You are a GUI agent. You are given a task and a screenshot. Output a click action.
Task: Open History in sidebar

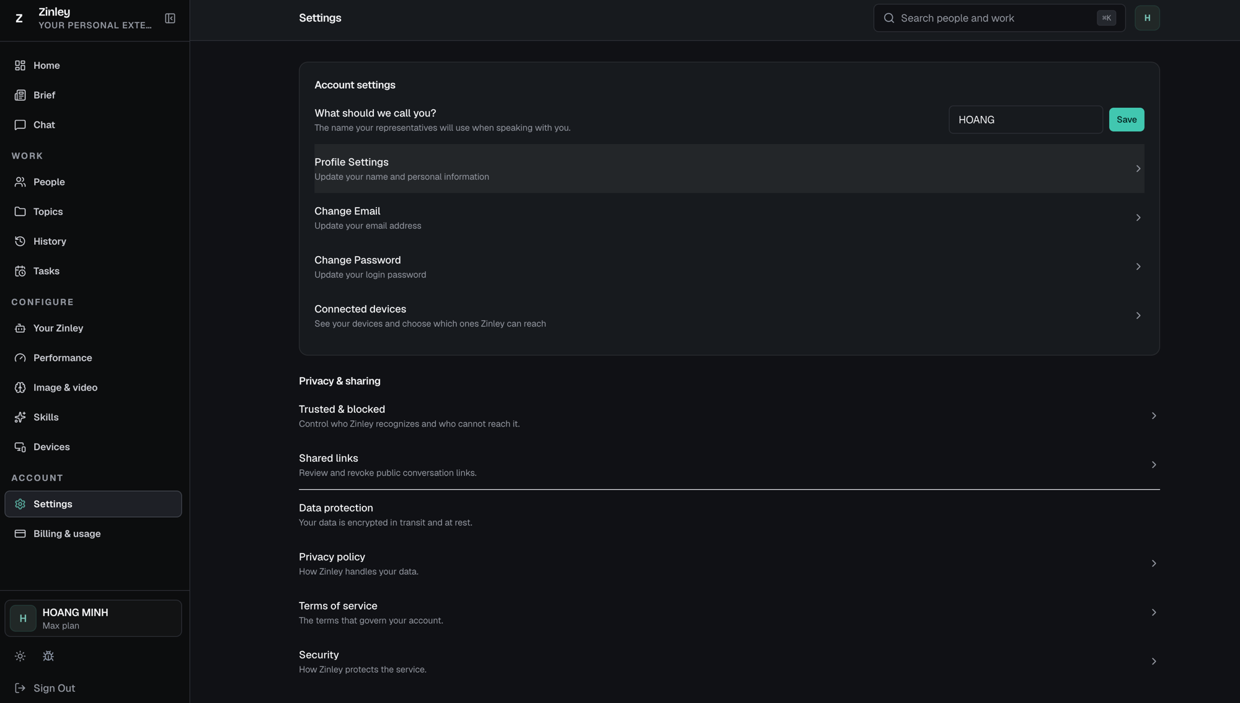pyautogui.click(x=93, y=241)
